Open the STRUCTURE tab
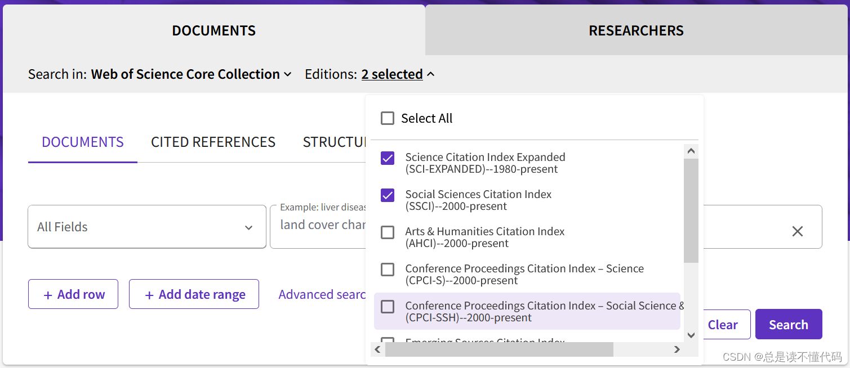The image size is (850, 368). 335,142
